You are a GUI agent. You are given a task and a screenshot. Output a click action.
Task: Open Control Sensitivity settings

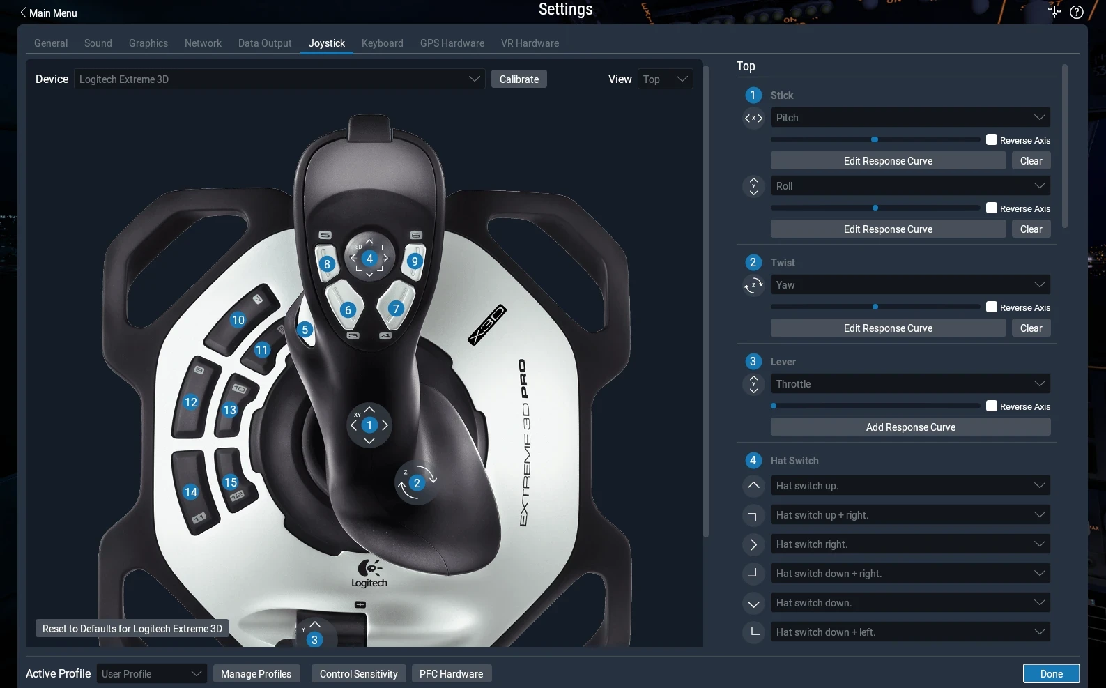(359, 673)
